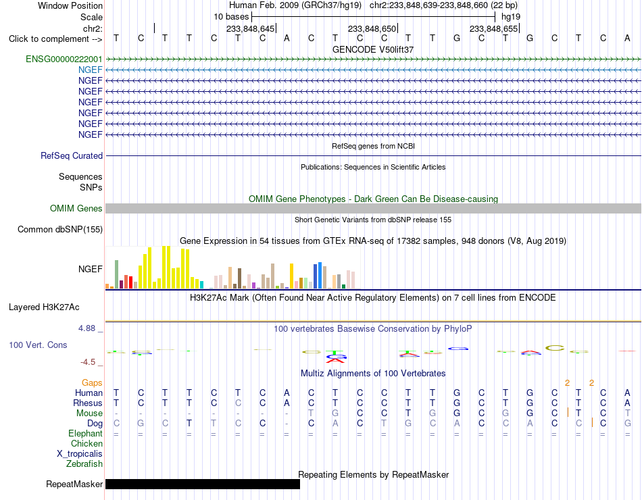Click the orange Gaps row label
Image resolution: width=642 pixels, height=500 pixels.
[92, 382]
